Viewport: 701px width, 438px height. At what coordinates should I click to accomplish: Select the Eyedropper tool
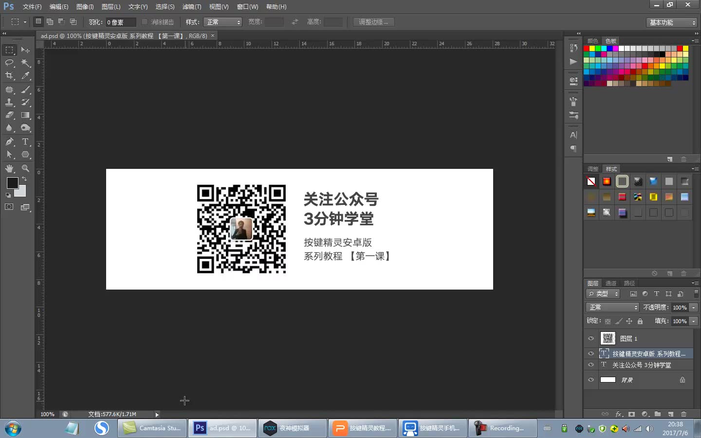25,75
